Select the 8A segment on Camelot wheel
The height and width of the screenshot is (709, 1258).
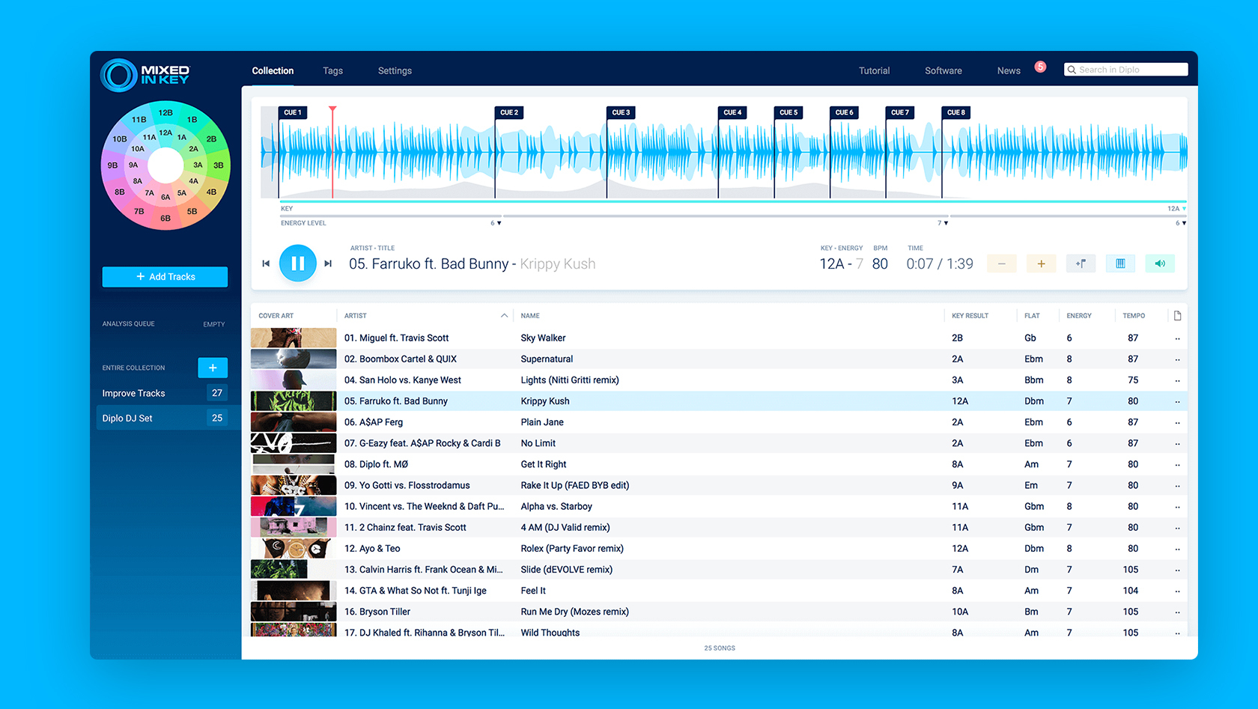(138, 181)
